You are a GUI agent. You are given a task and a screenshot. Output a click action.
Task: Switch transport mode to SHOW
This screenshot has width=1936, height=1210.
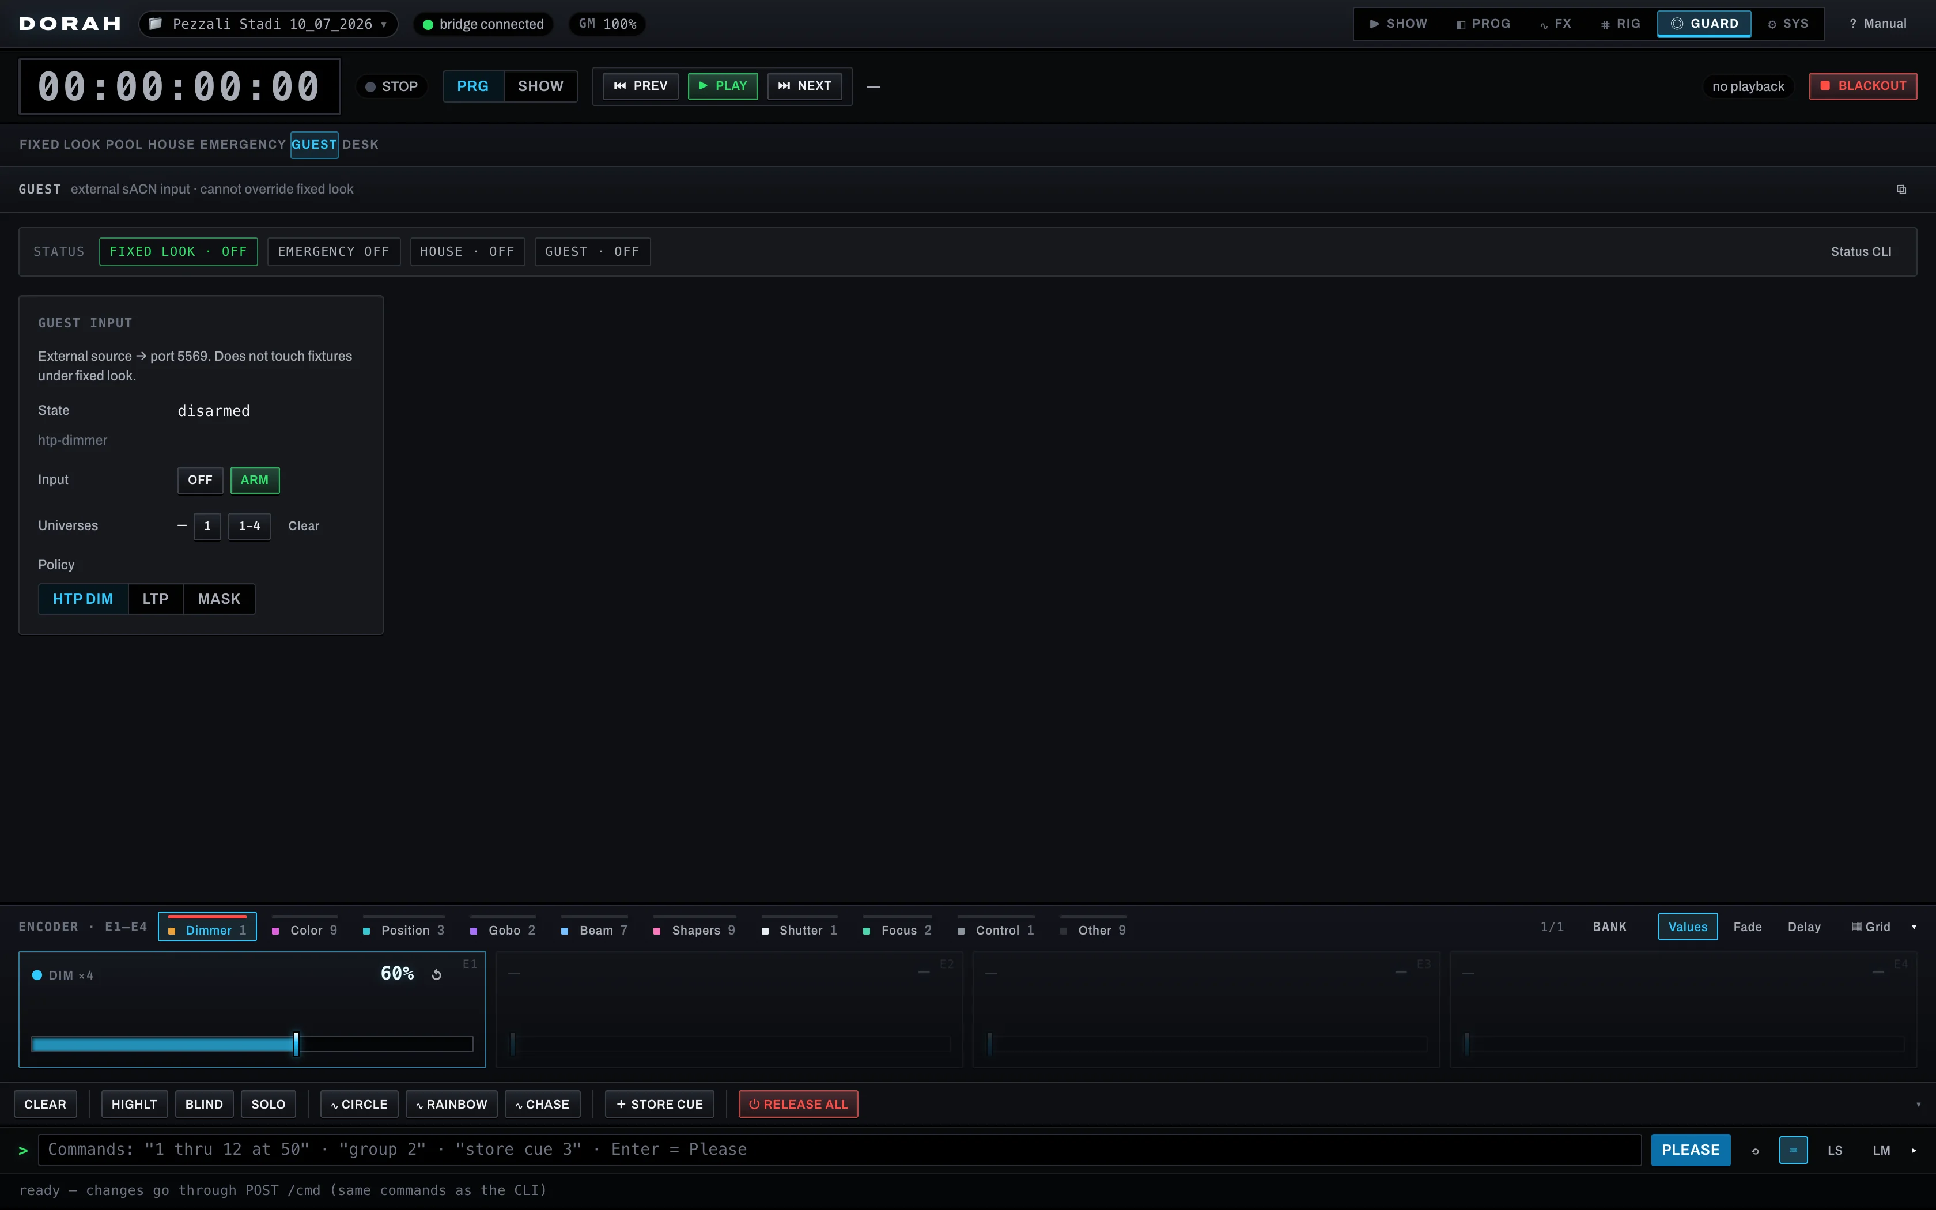click(541, 86)
